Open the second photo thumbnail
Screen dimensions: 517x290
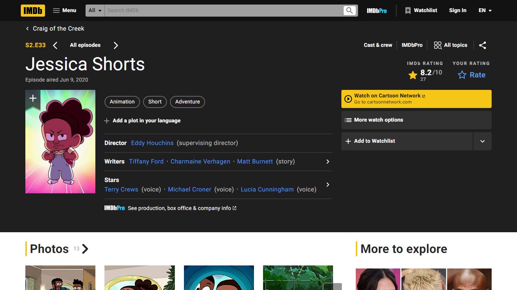(140, 278)
